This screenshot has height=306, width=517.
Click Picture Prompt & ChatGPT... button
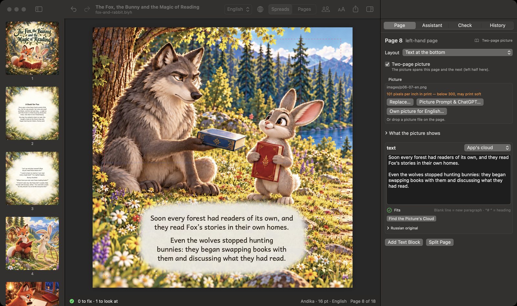coord(450,102)
